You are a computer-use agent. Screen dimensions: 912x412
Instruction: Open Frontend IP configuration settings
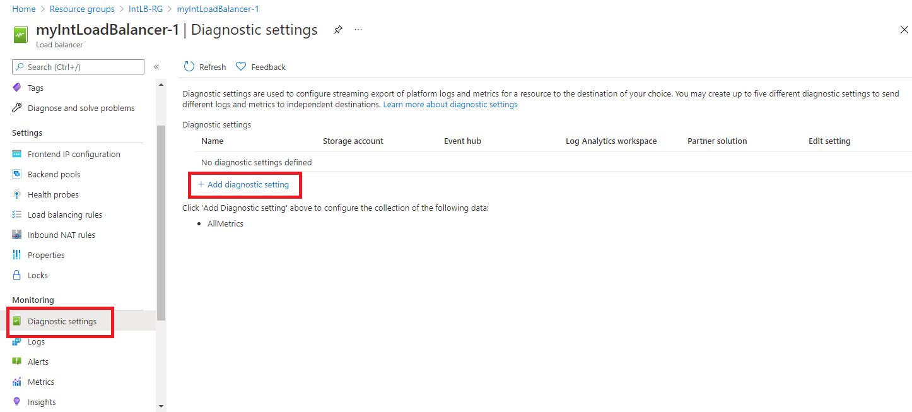click(x=74, y=153)
